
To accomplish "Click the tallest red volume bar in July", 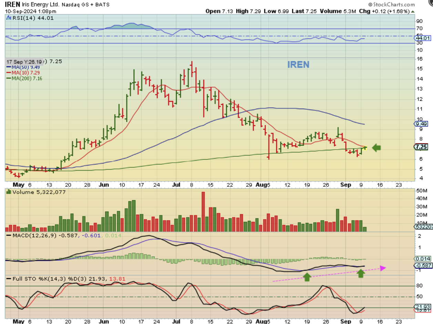I will 203,212.
